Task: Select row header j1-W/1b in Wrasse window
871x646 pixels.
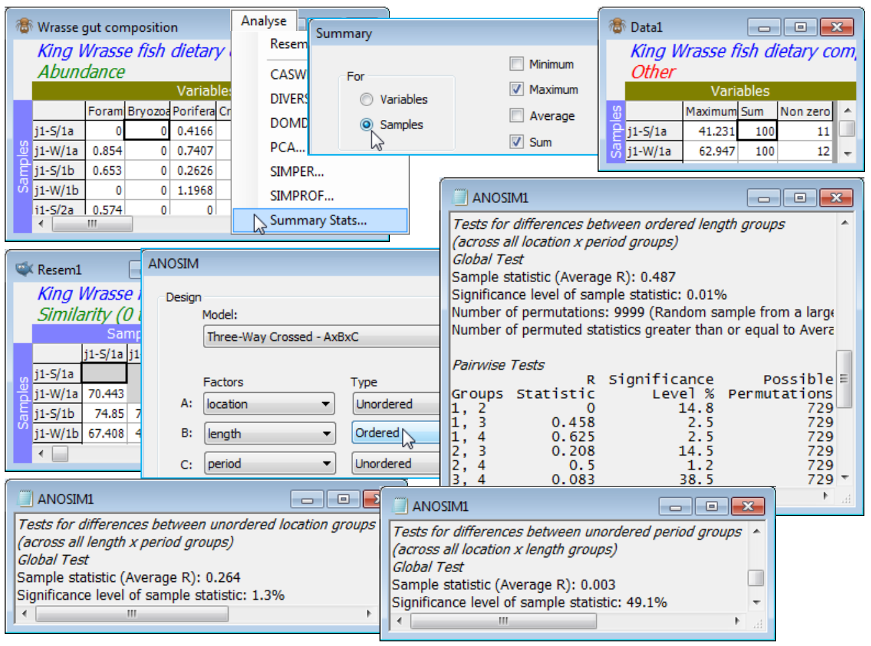Action: point(59,190)
